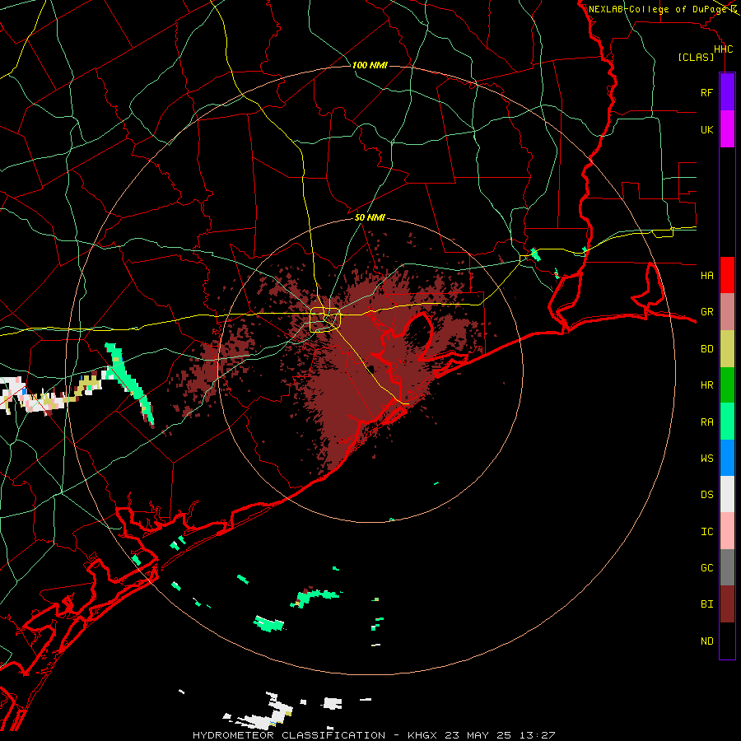Image resolution: width=741 pixels, height=741 pixels.
Task: Select the 'BD' legend label
Action: 706,349
